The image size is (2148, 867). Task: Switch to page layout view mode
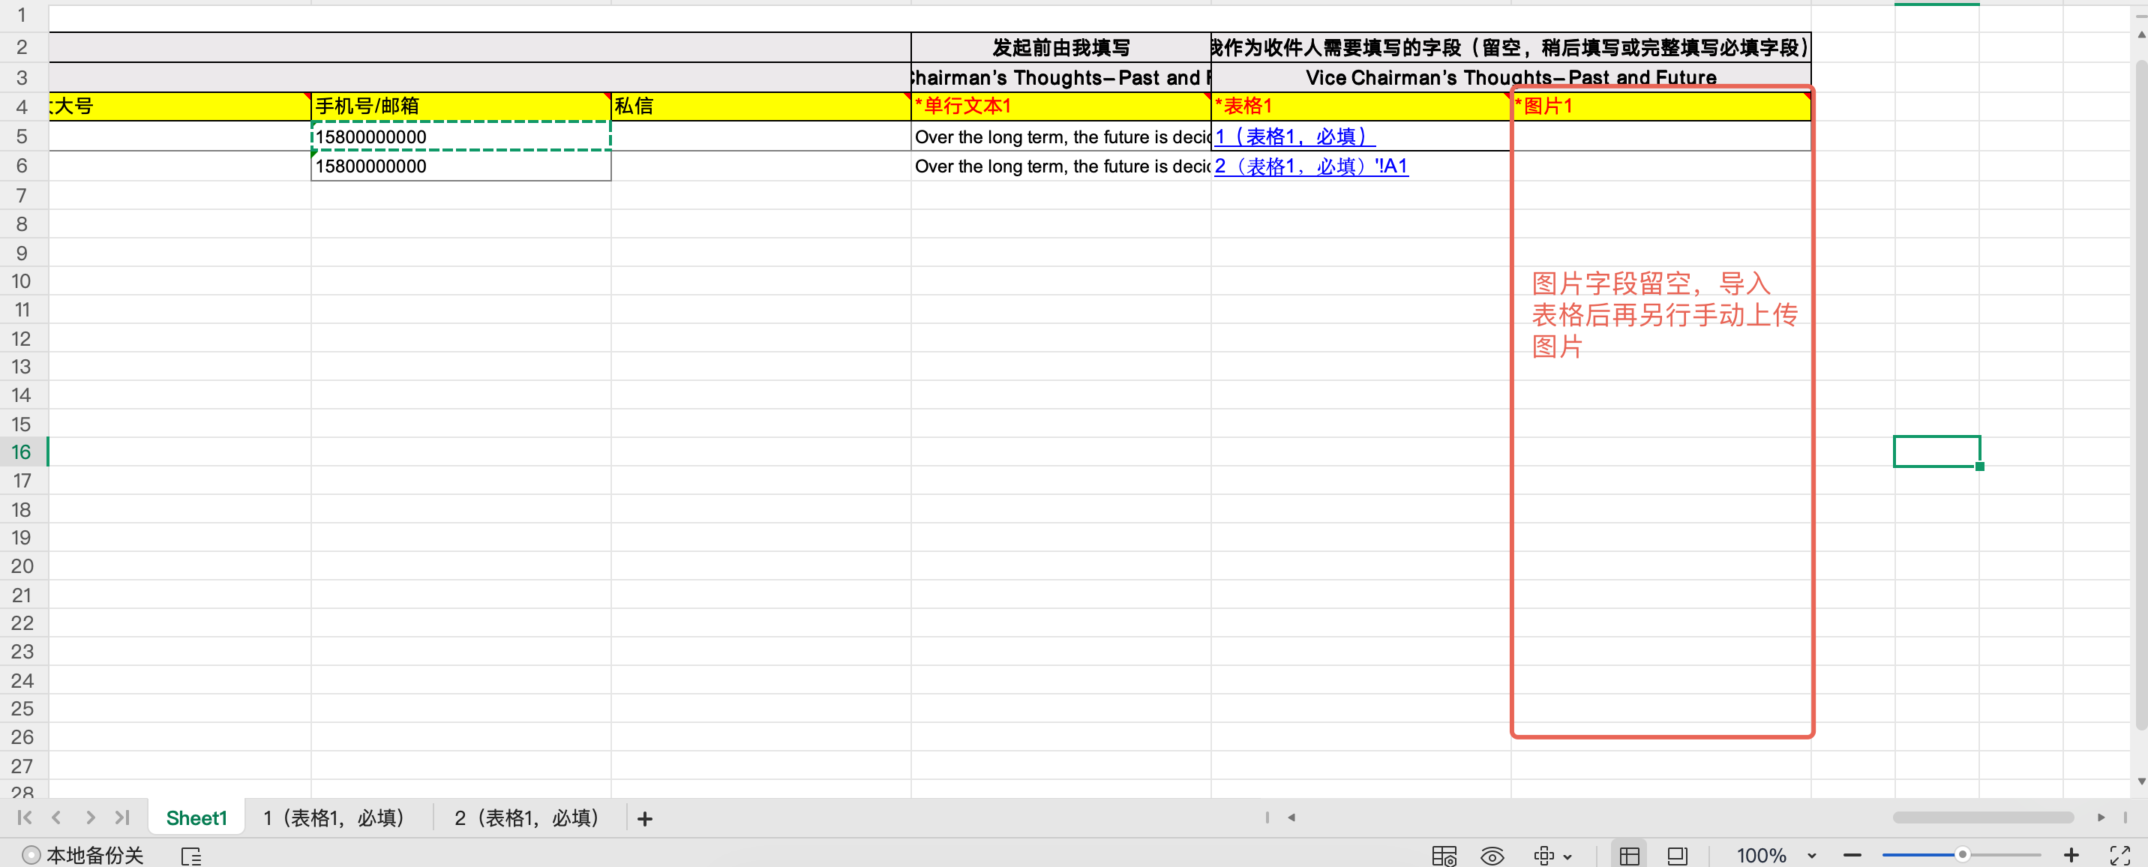pos(1677,855)
